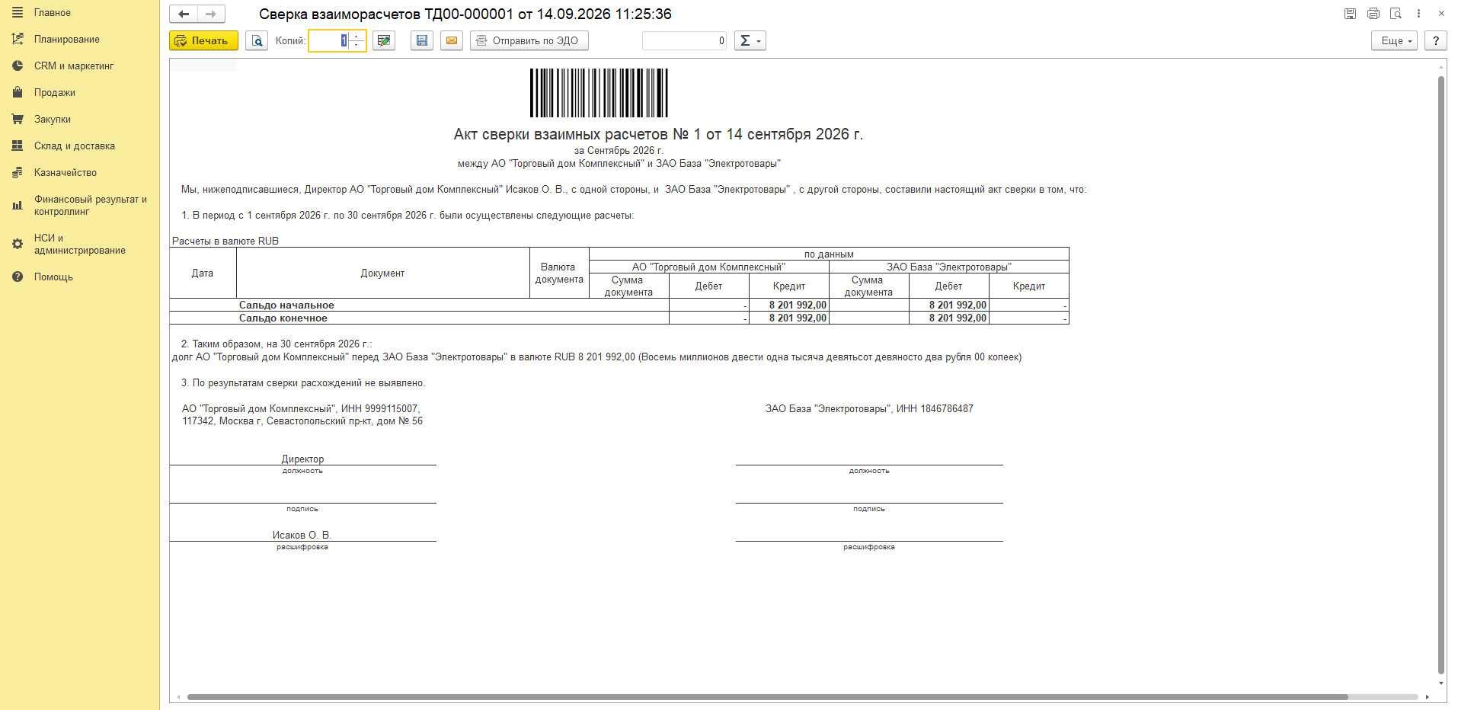
Task: Go back with the left arrow button
Action: (184, 14)
